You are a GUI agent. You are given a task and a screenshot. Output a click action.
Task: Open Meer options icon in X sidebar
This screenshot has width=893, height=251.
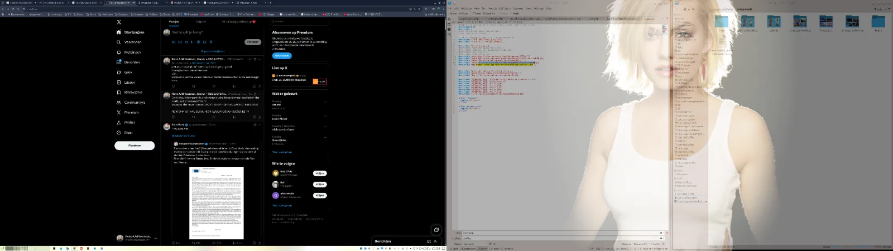pos(119,133)
